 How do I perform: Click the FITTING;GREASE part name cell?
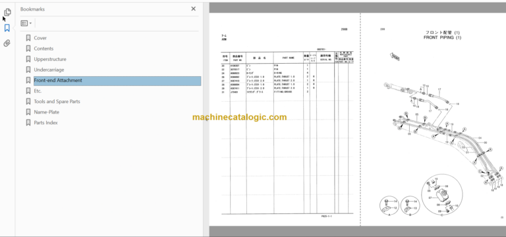283,92
